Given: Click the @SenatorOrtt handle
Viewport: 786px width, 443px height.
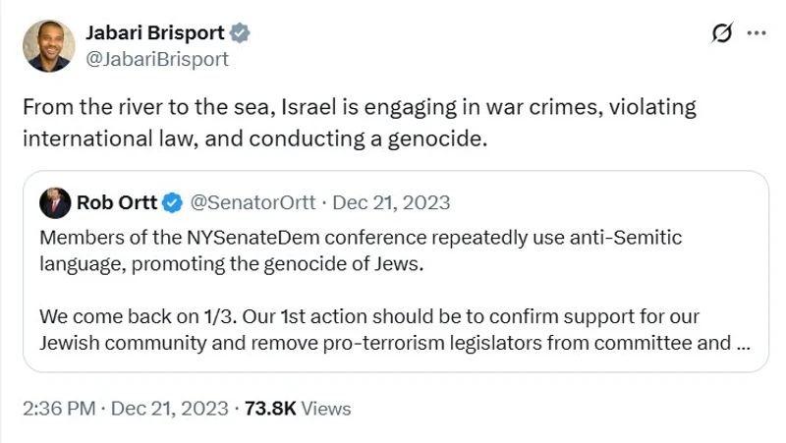Looking at the screenshot, I should pyautogui.click(x=252, y=203).
